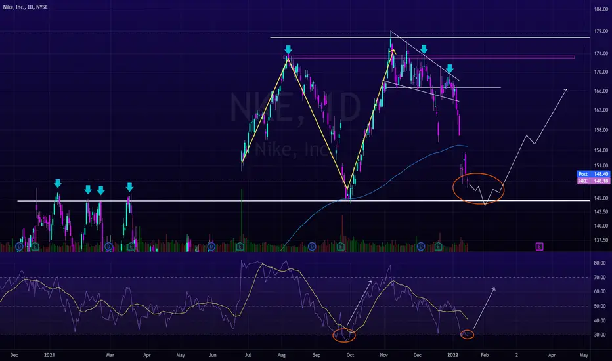Image resolution: width=612 pixels, height=361 pixels.
Task: Click the 179.00 price axis label
Action: (601, 31)
